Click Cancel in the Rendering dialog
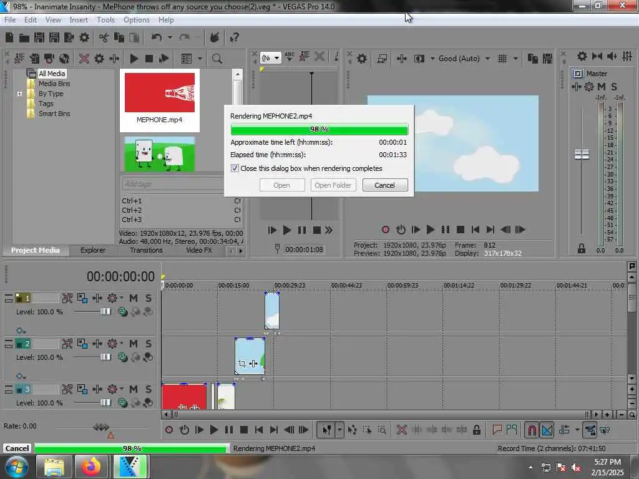639x479 pixels. (384, 185)
